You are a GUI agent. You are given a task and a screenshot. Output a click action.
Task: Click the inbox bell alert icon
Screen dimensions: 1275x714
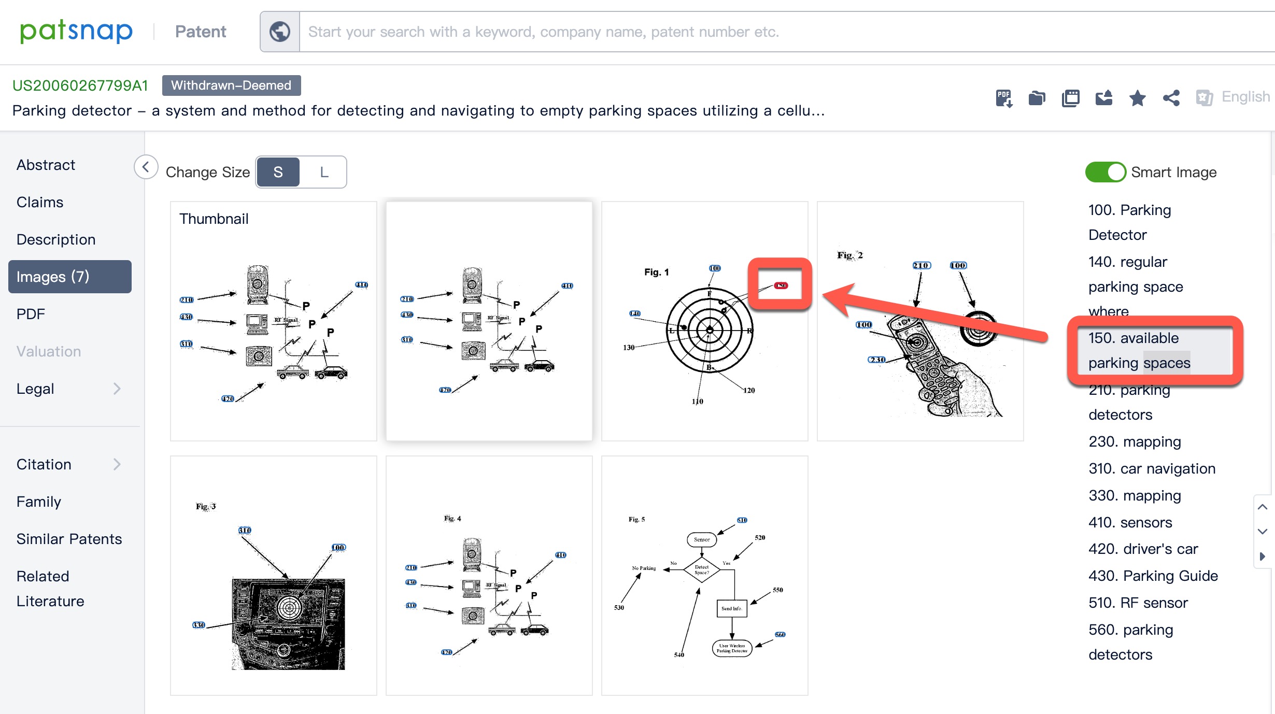[1104, 98]
